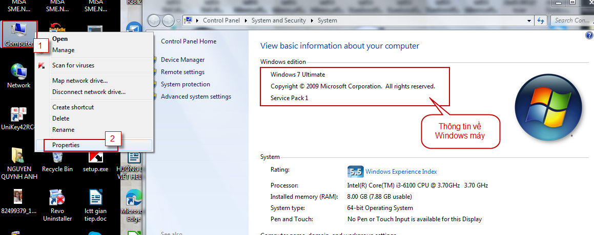Viewport: 594px width, 235px height.
Task: Click the 64-bit Operating System text
Action: 380,208
